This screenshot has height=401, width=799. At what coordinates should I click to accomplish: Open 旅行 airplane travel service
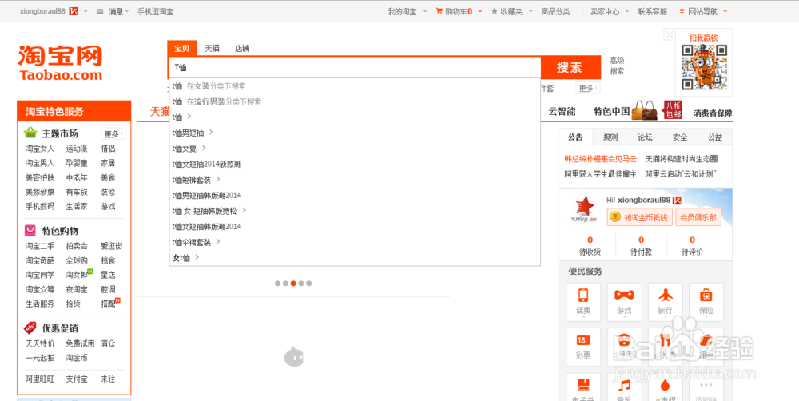665,302
